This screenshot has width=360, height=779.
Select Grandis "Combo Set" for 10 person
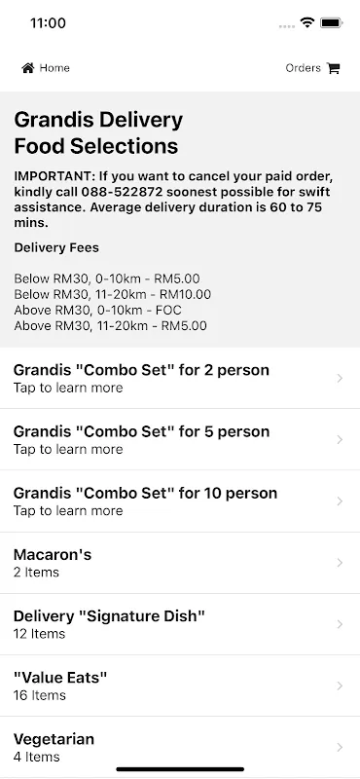tap(180, 501)
